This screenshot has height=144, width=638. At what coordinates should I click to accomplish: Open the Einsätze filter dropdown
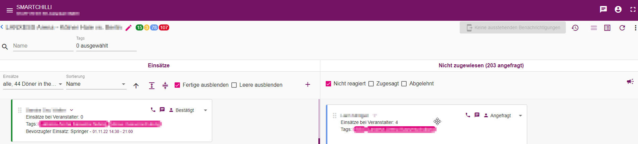pos(33,84)
